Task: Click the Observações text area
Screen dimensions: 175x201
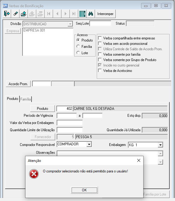Action: (x=108, y=153)
